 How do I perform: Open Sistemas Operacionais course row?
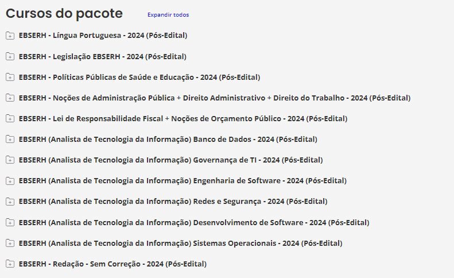pos(180,243)
